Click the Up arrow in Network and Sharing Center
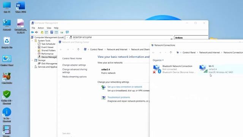 click(78, 49)
